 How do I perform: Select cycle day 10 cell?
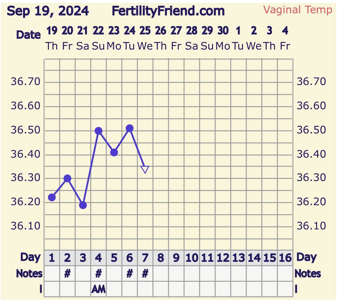coord(192,258)
